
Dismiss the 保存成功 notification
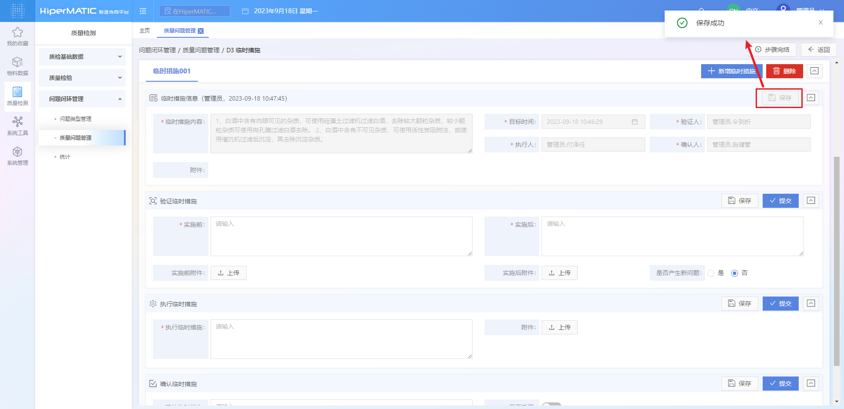click(x=820, y=22)
